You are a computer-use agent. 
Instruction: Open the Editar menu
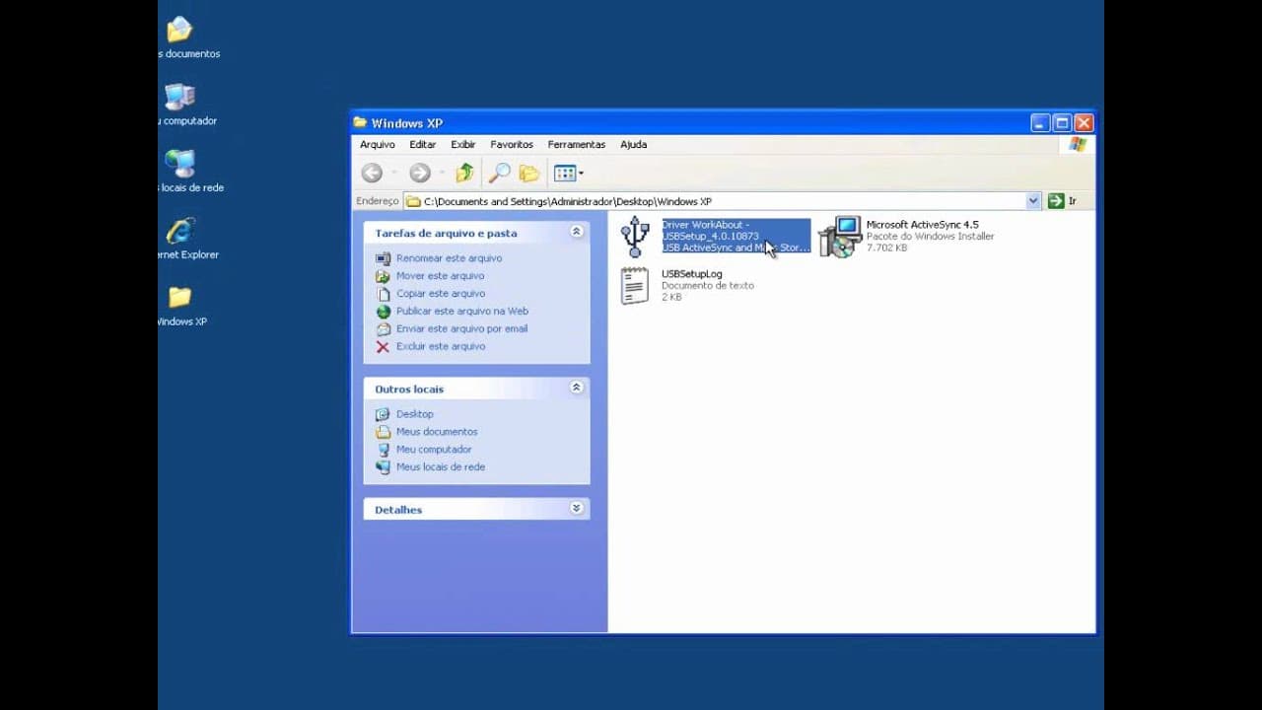point(423,145)
